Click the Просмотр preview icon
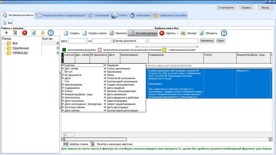This screenshot has height=155, width=276. point(112,33)
